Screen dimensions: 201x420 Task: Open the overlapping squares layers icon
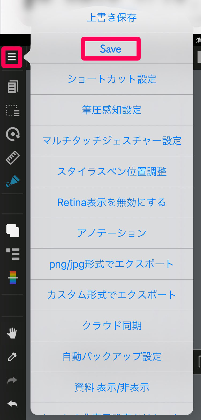coord(13,230)
